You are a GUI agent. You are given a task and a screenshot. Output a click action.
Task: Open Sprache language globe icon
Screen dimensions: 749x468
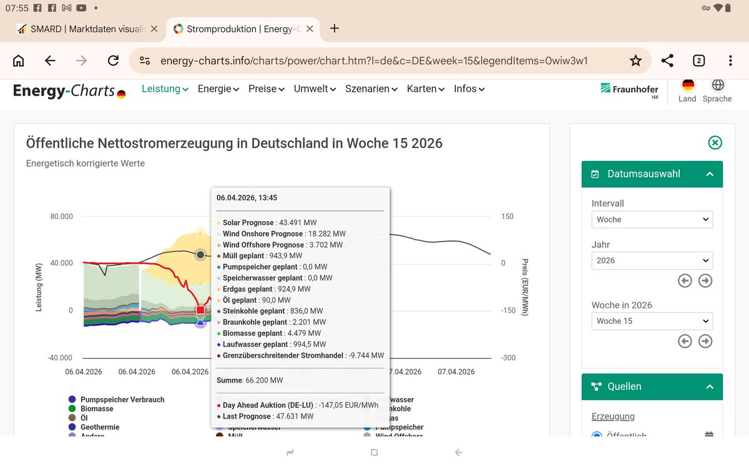point(718,85)
